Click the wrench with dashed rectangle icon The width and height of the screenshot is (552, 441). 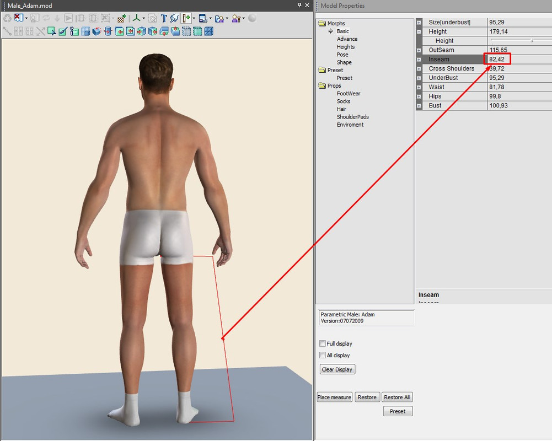pyautogui.click(x=74, y=31)
